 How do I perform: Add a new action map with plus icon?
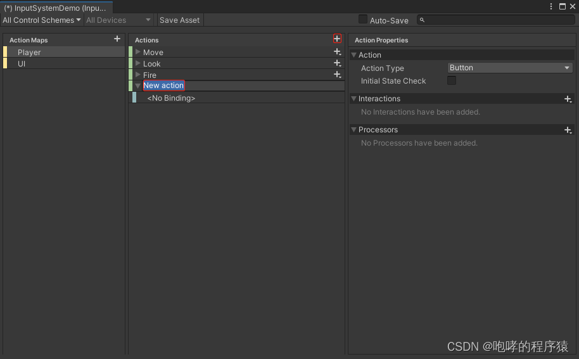point(117,39)
